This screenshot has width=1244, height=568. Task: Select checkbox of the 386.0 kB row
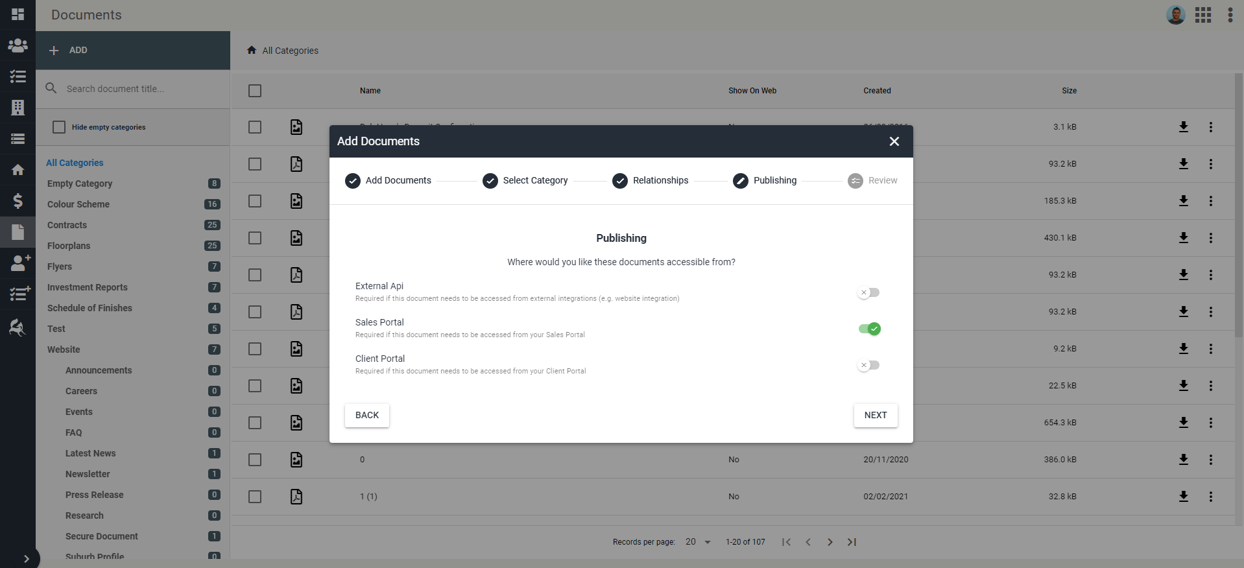pos(255,460)
